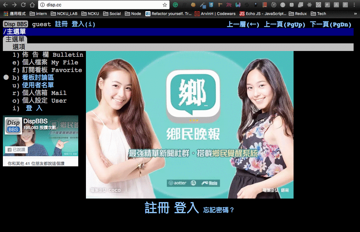View site information icon beside disp.cc
The width and height of the screenshot is (360, 232).
tap(42, 5)
